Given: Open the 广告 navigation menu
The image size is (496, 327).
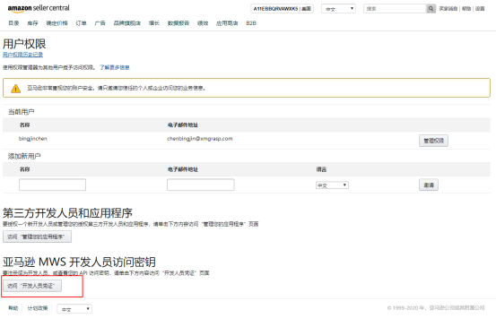Looking at the screenshot, I should (x=100, y=23).
